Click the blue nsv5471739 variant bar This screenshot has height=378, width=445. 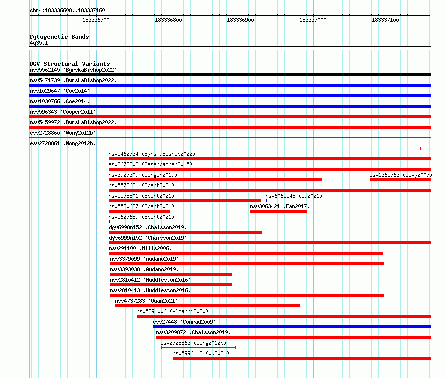[230, 85]
